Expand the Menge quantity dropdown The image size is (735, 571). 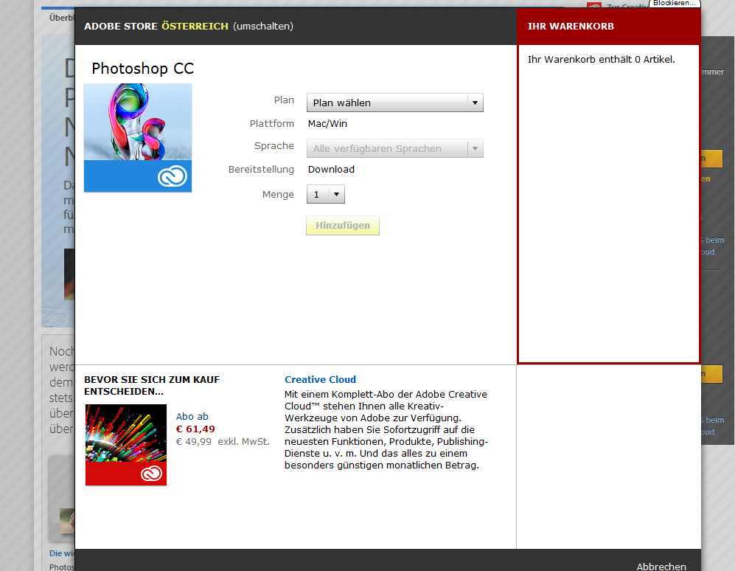[x=325, y=194]
